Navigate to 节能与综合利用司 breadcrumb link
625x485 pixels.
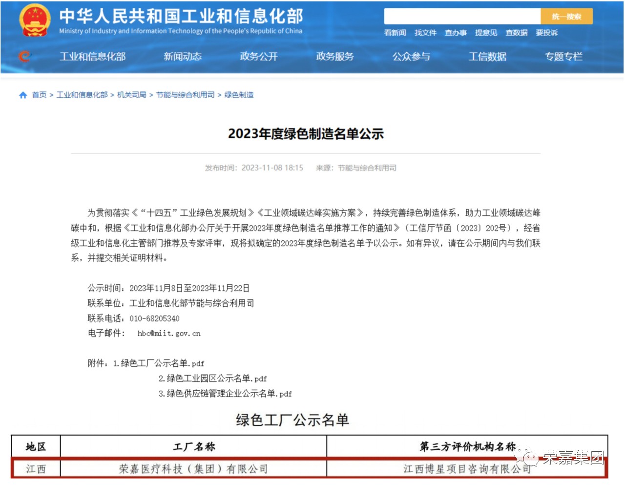pos(185,95)
